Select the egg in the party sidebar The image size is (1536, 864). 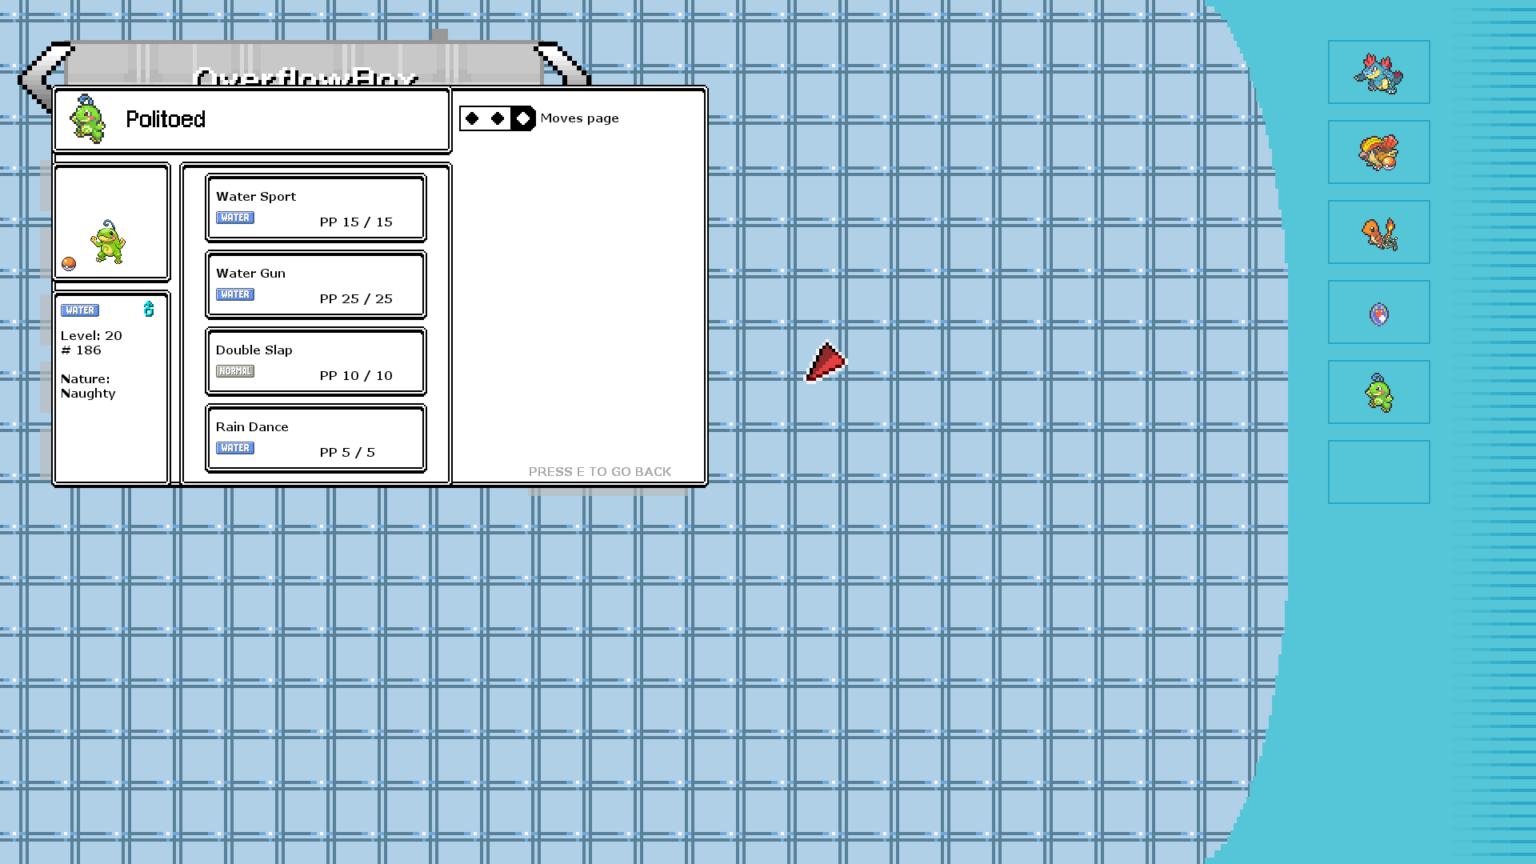pyautogui.click(x=1378, y=312)
